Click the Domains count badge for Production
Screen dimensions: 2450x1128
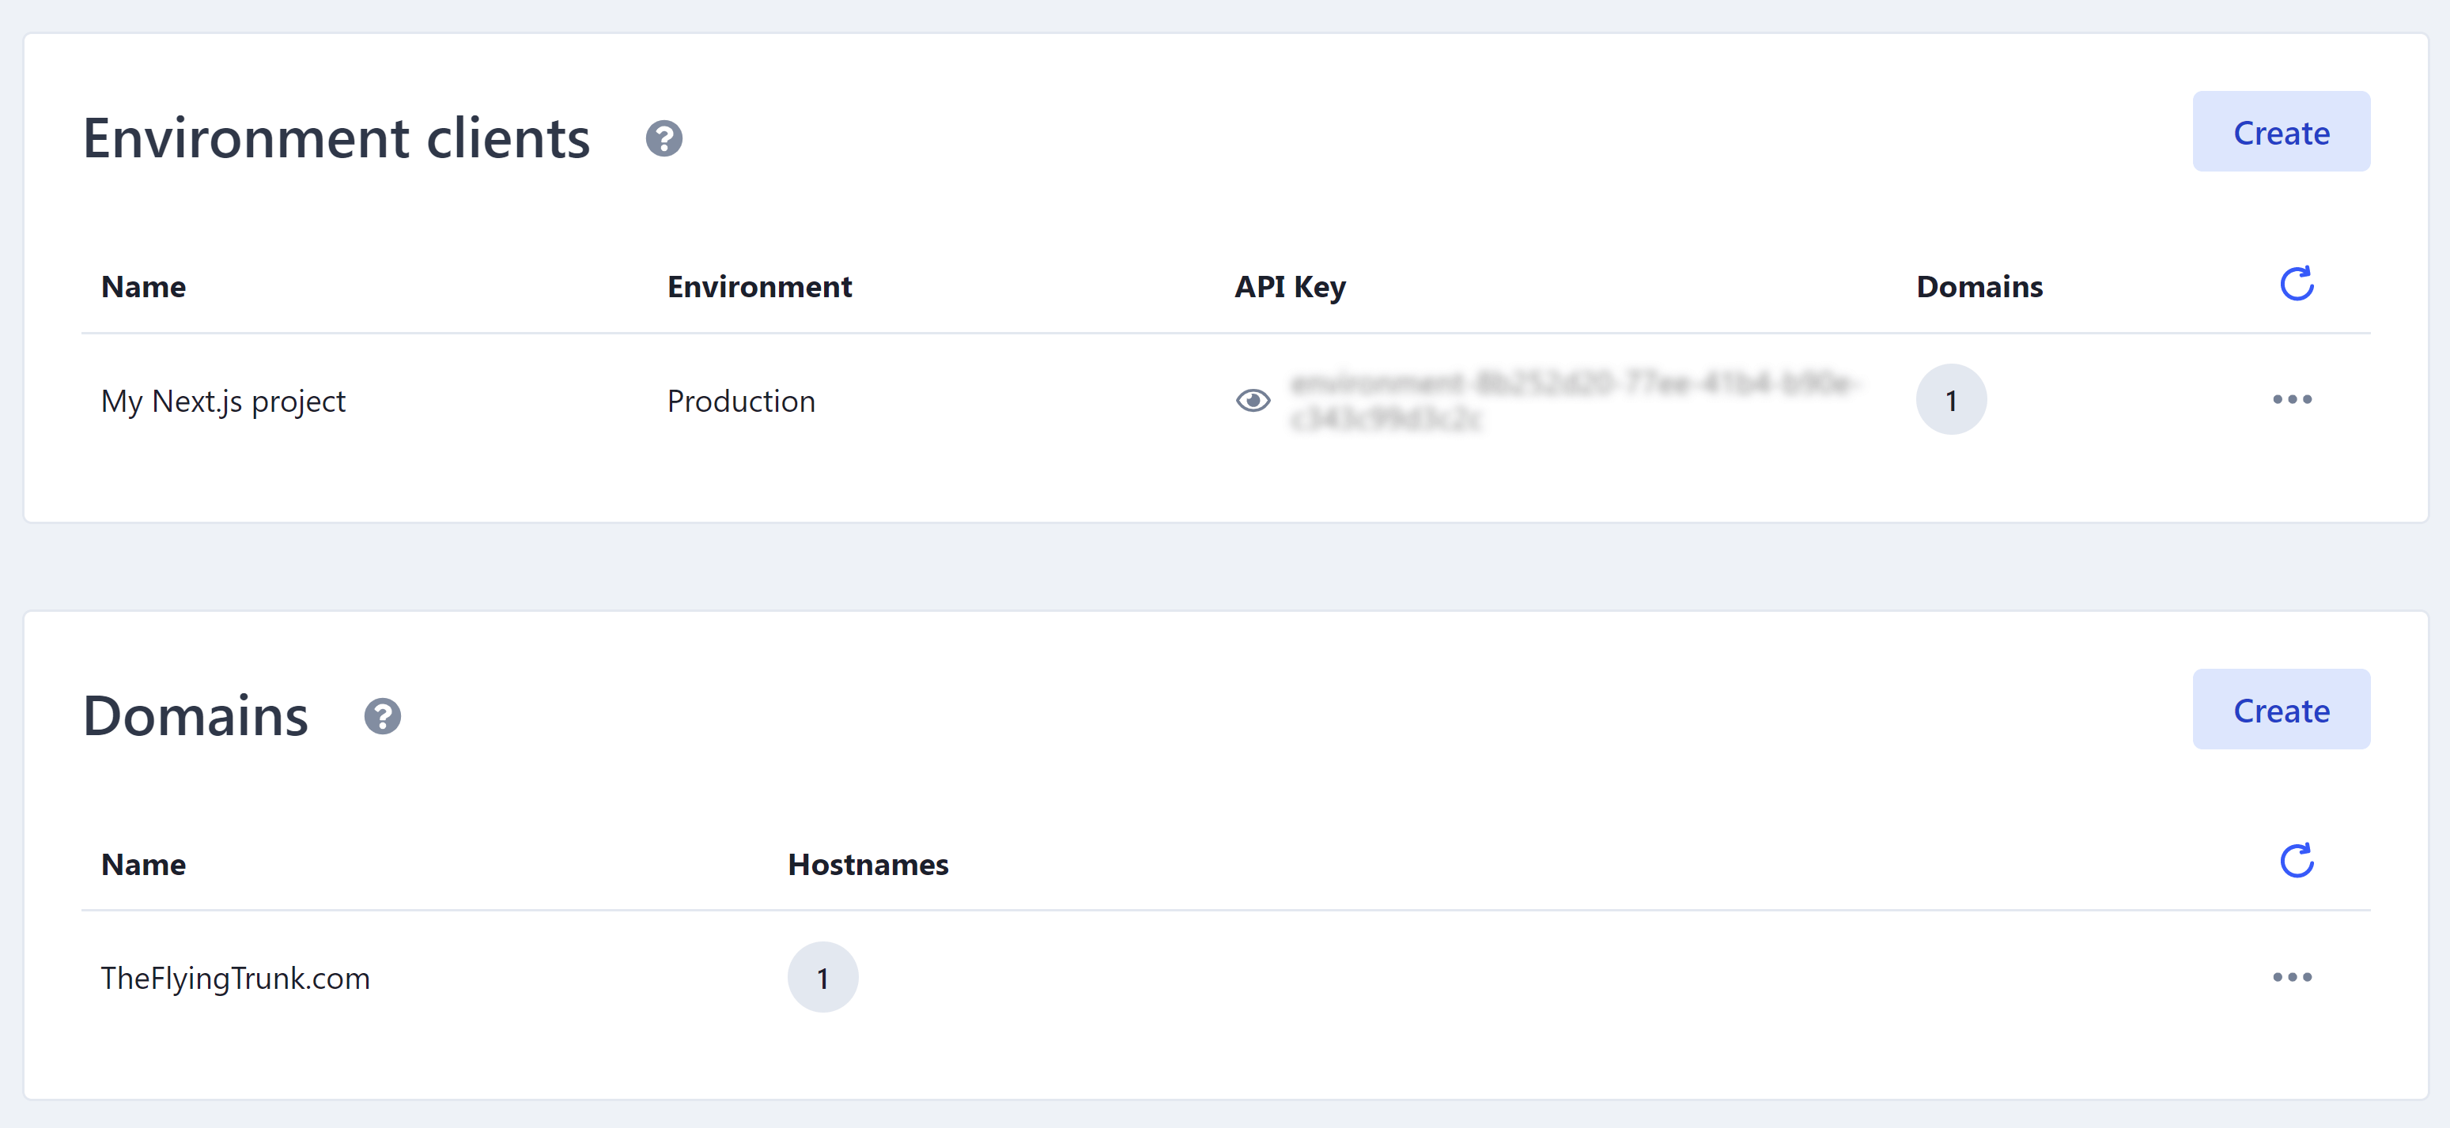(x=1951, y=400)
